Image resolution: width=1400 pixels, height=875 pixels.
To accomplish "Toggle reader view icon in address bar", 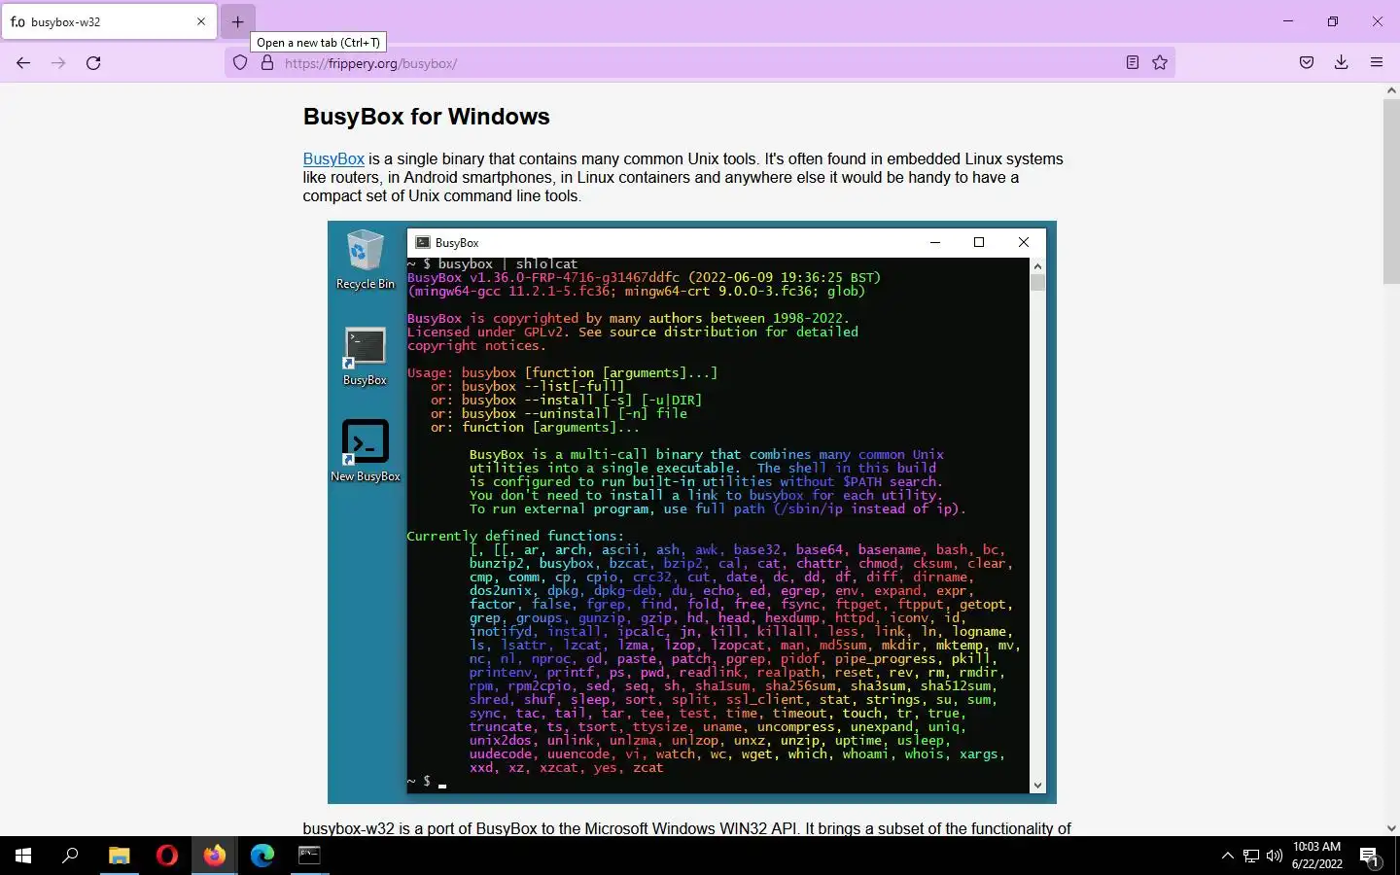I will point(1133,63).
